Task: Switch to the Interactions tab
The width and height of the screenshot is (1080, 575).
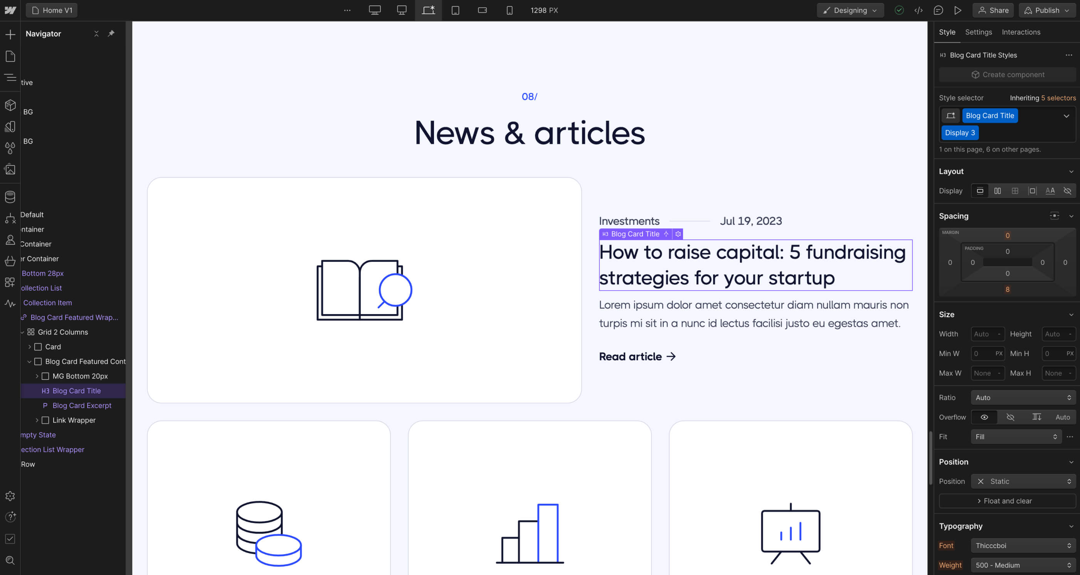Action: [x=1021, y=32]
